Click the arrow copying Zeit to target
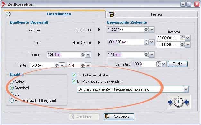This screenshot has width=201, height=125. pos(99,42)
